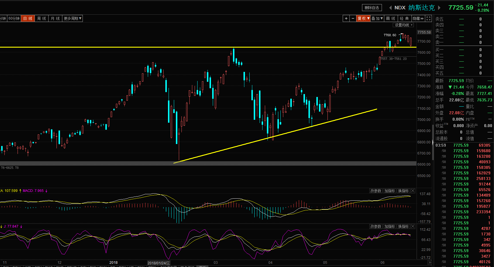Image resolution: width=494 pixels, height=267 pixels.
Task: Click 换指标 in KDJ panel
Action: click(403, 226)
